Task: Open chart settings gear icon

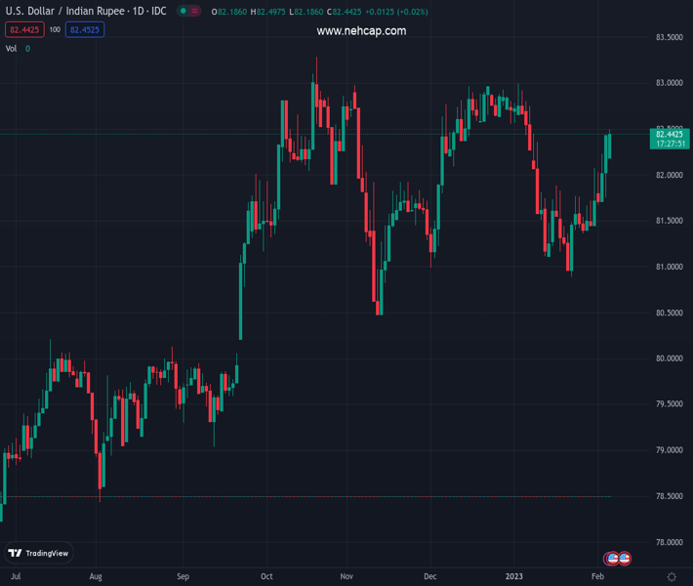Action: click(x=672, y=577)
